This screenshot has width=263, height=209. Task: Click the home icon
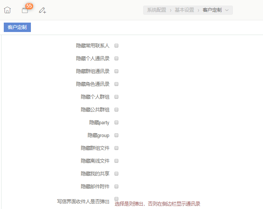point(7,10)
